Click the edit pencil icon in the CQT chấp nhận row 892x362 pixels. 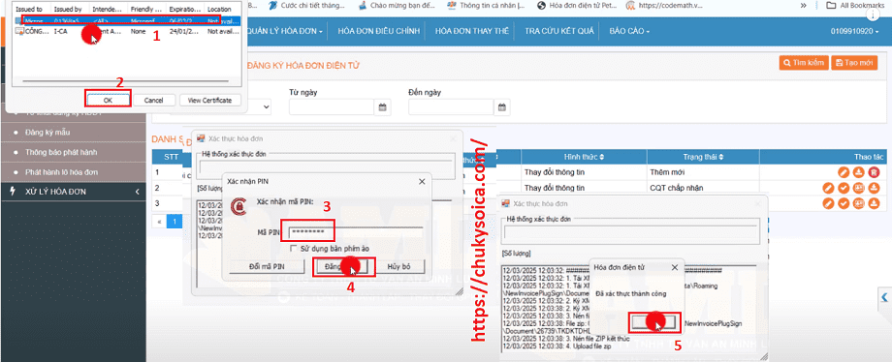pyautogui.click(x=829, y=188)
